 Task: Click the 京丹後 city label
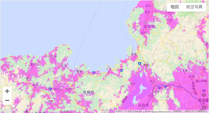tap(53, 56)
